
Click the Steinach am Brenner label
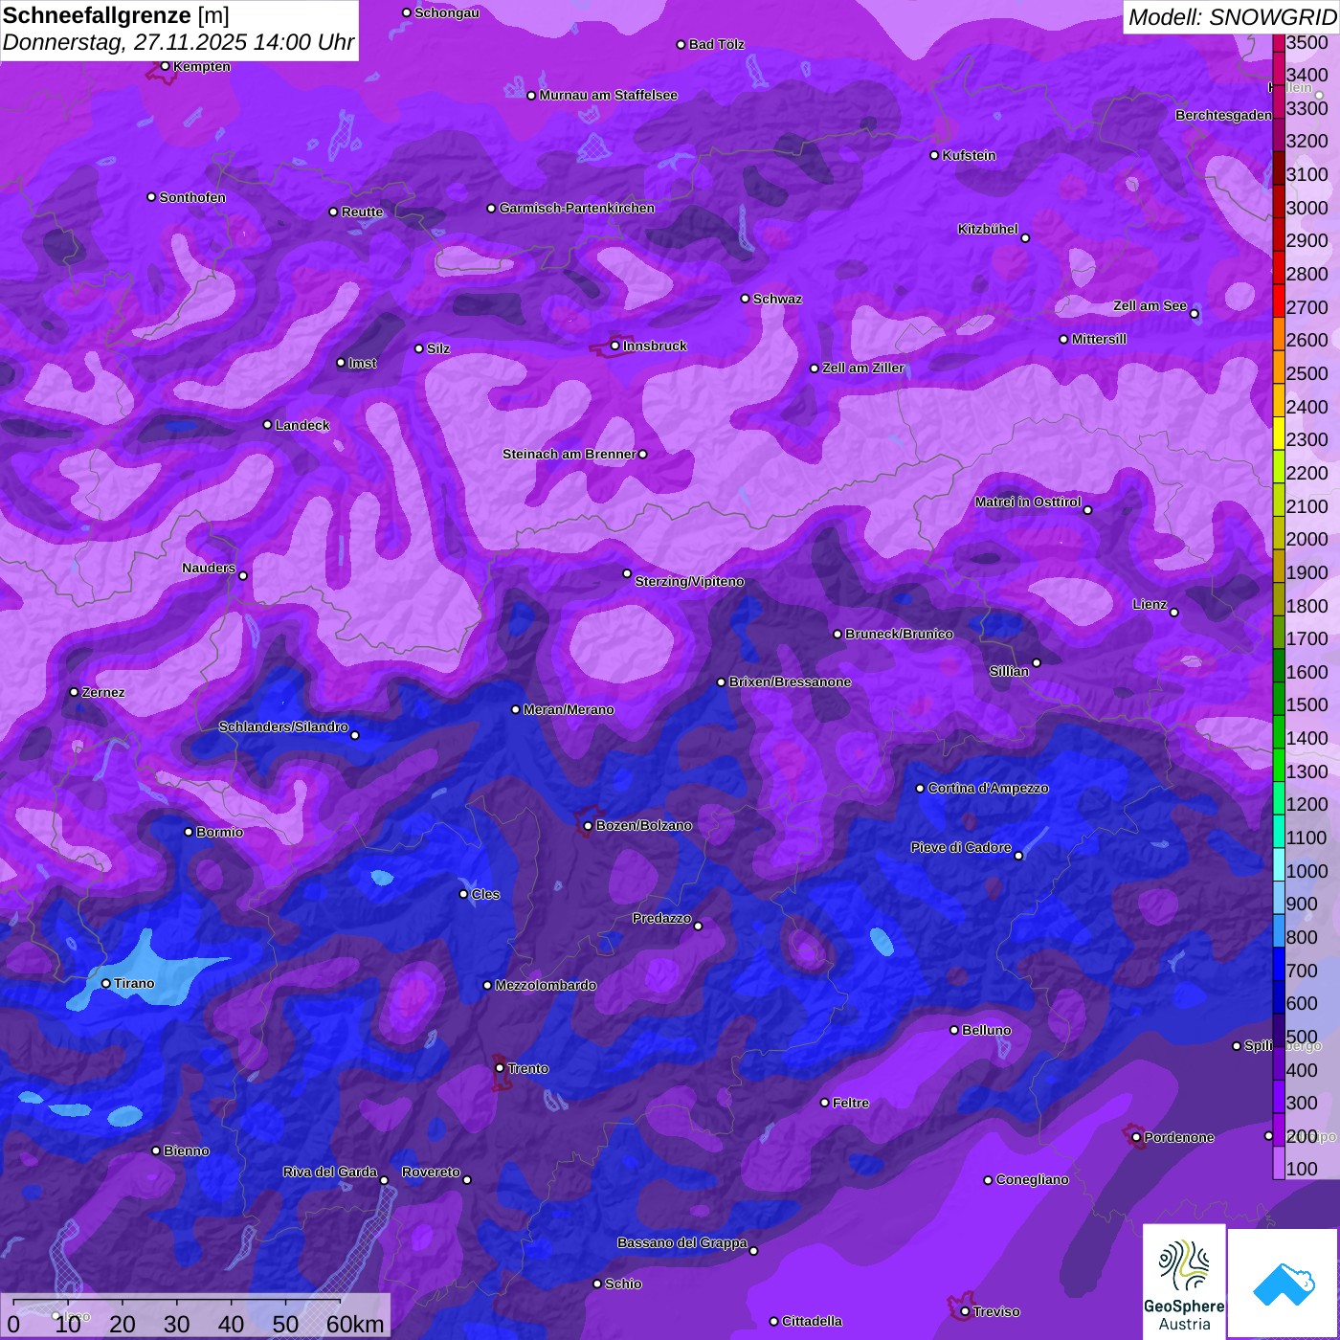coord(569,454)
